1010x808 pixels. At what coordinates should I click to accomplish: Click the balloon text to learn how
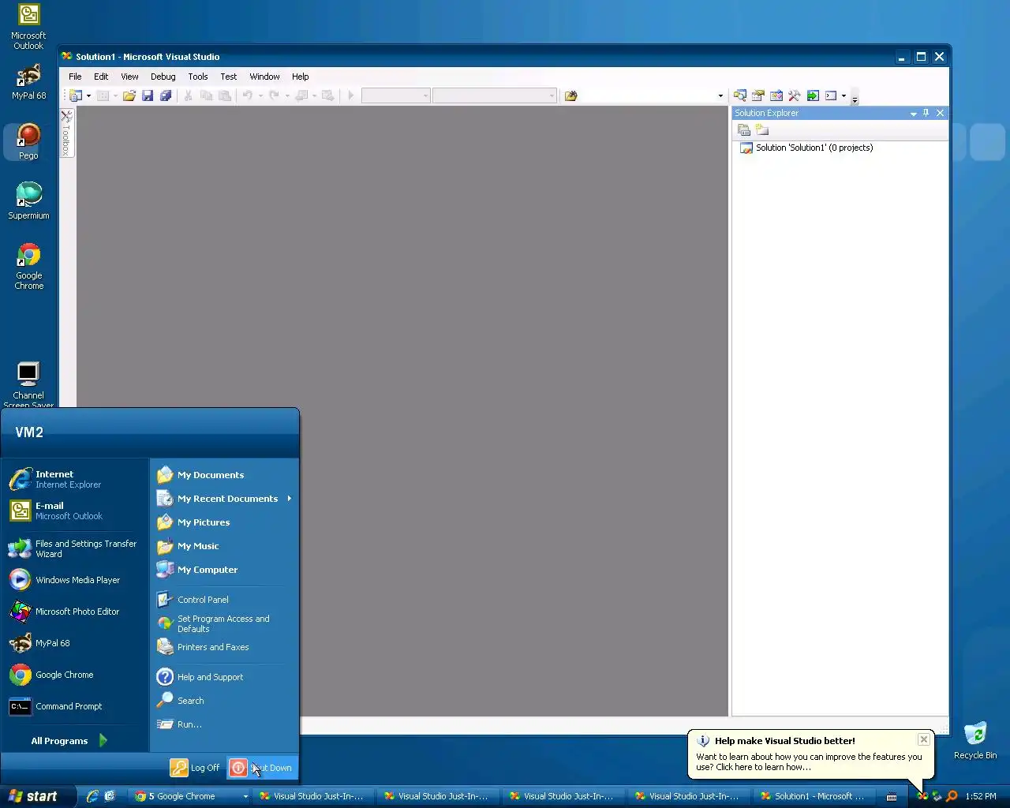tap(809, 761)
